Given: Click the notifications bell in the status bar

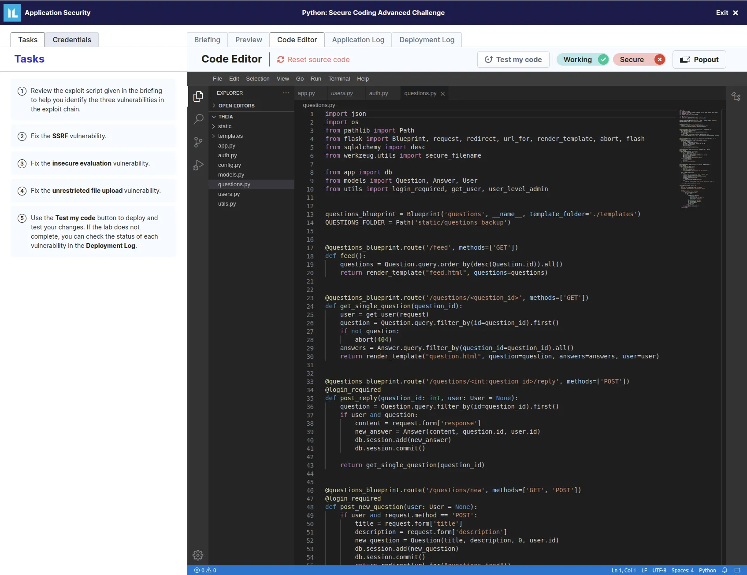Looking at the screenshot, I should pos(725,571).
